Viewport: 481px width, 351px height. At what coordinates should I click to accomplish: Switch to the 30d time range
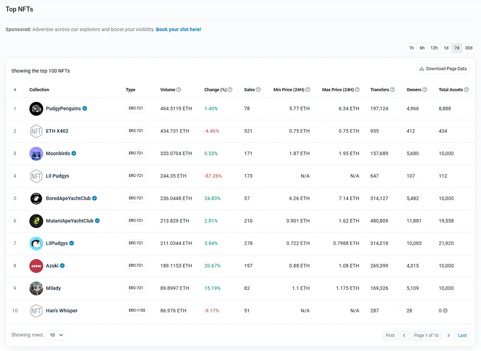[469, 48]
